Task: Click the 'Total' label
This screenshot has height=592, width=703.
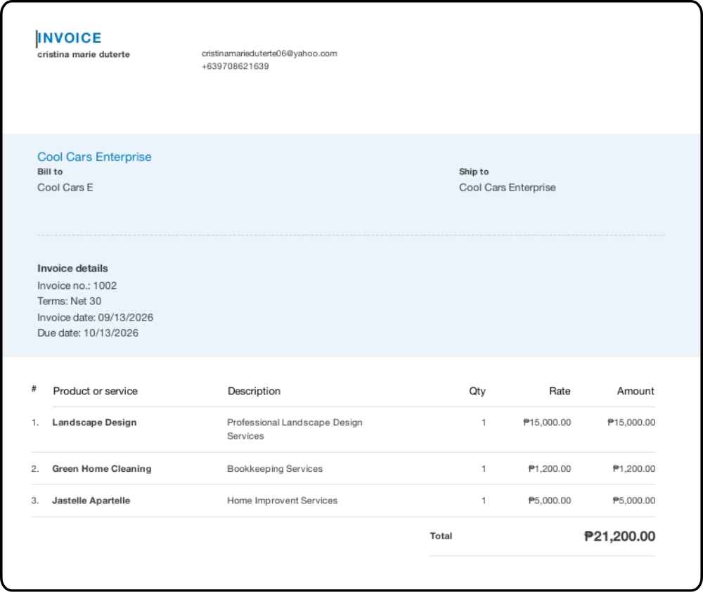Action: (x=441, y=536)
